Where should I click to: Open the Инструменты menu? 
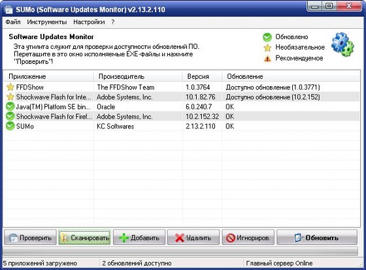(x=46, y=22)
